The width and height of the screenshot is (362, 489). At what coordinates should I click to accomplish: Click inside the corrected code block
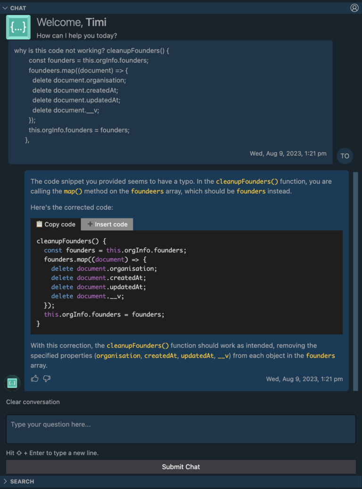pos(186,282)
